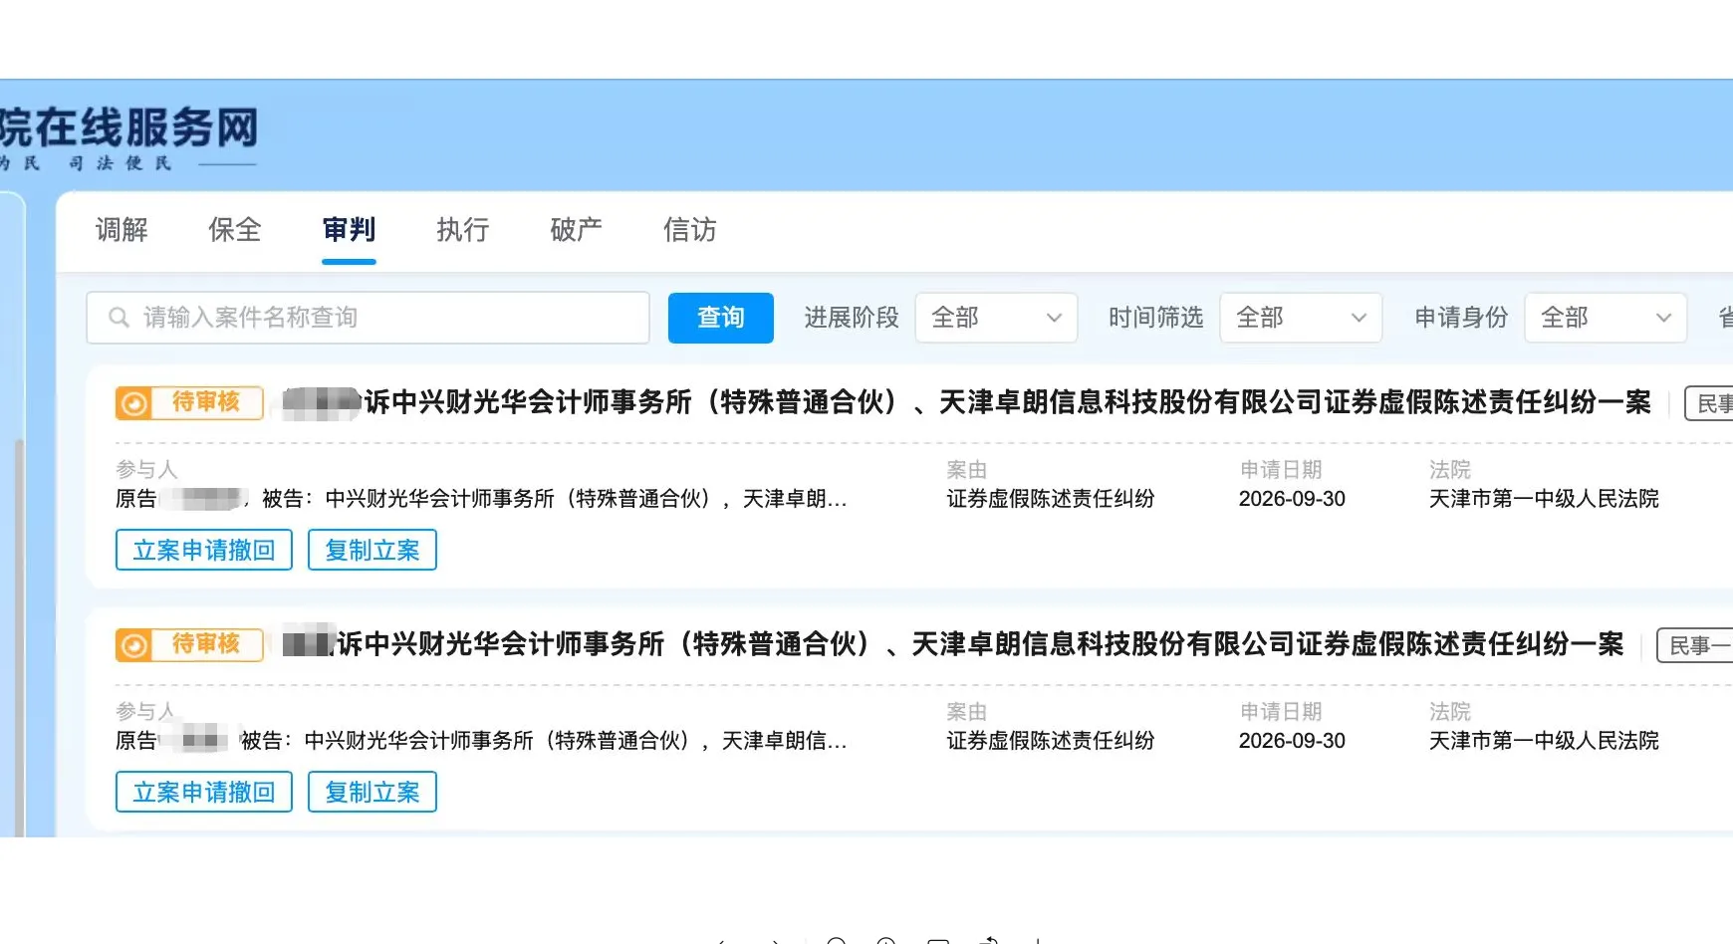Click 待审核 status icon of first case
This screenshot has height=944, width=1733.
coord(133,403)
